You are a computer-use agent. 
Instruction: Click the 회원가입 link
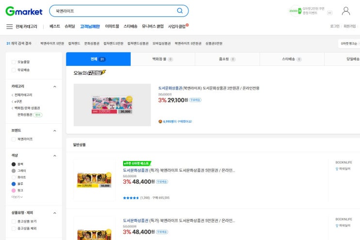349,26
